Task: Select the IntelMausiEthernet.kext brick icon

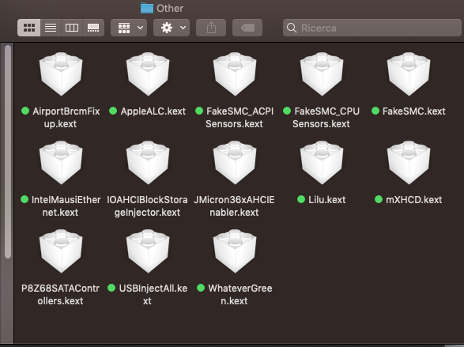Action: point(61,162)
